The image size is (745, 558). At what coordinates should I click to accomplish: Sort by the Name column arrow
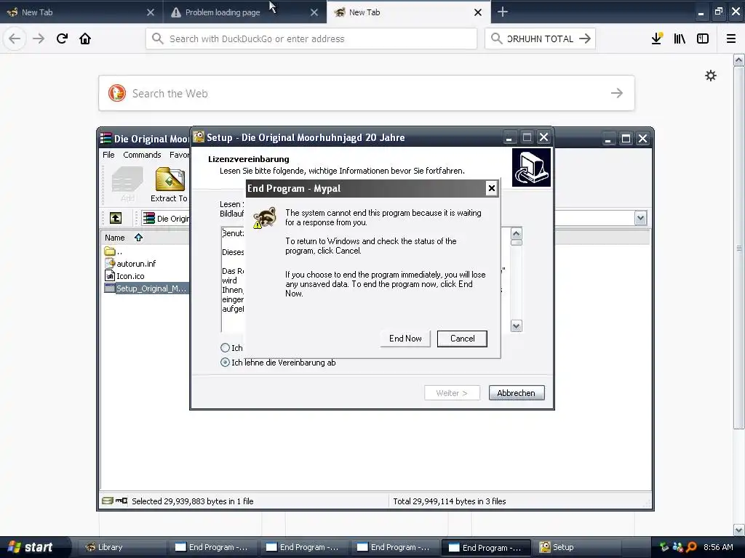tap(138, 238)
